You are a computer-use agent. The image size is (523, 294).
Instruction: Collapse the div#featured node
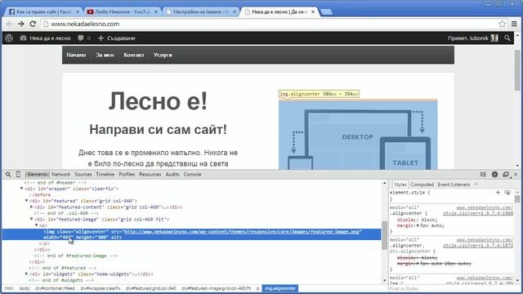[x=27, y=201]
